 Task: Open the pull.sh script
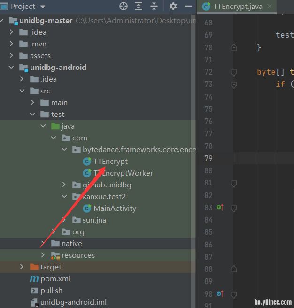(52, 291)
